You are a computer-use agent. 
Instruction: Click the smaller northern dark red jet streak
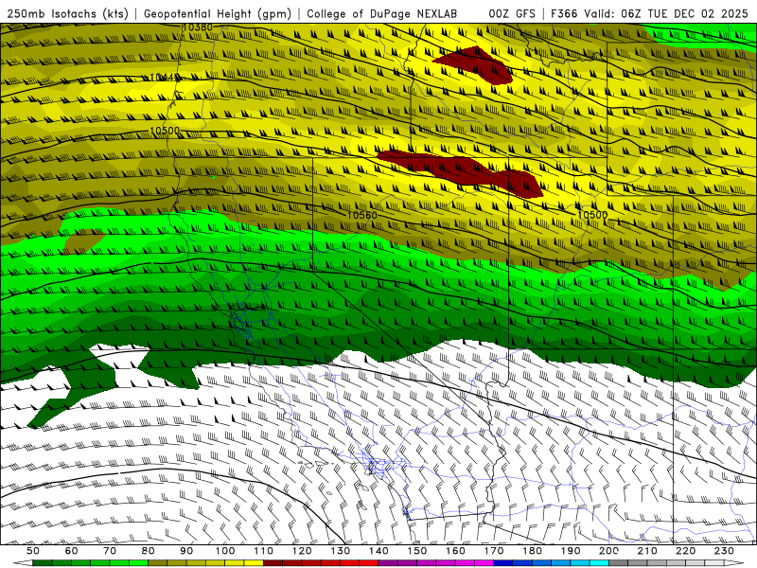coord(476,64)
